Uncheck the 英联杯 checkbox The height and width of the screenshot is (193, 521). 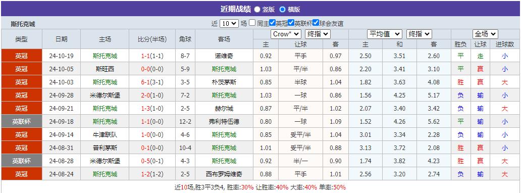tap(291, 23)
